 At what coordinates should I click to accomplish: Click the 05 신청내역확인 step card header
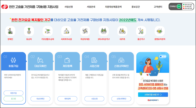[x=121, y=61]
